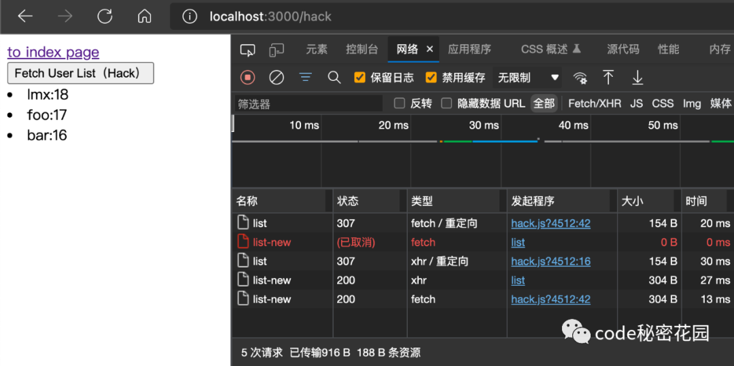Viewport: 734px width, 366px height.
Task: Switch to the 控制台 tab
Action: [x=362, y=49]
